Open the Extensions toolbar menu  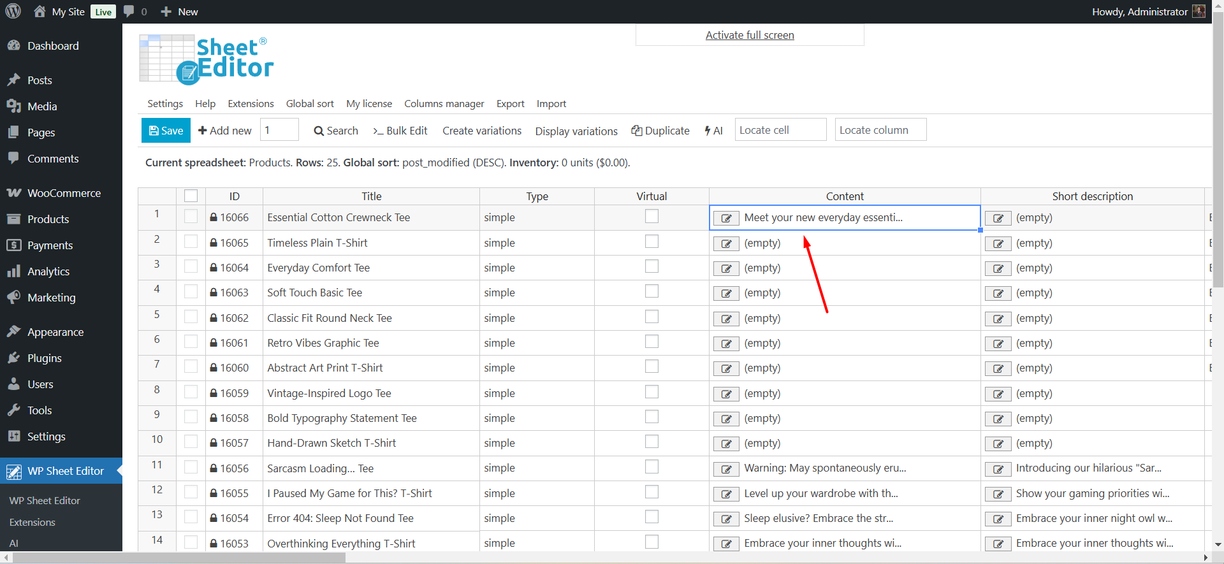click(251, 103)
